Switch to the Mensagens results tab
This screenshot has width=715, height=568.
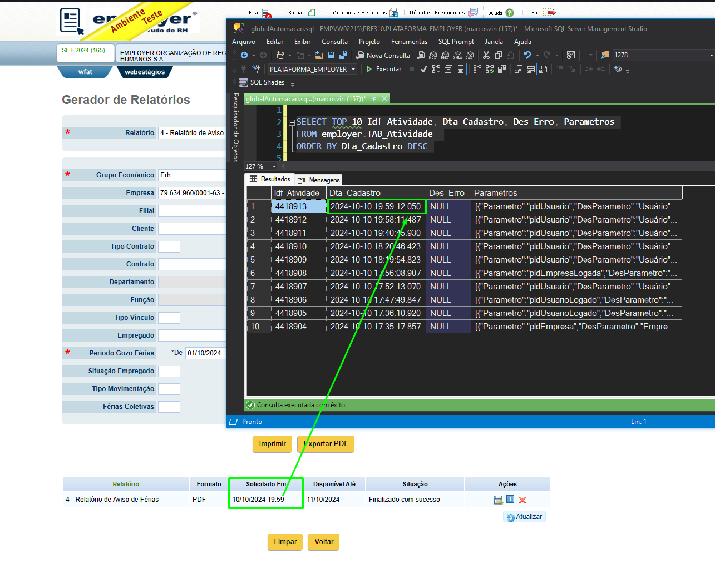coord(319,180)
